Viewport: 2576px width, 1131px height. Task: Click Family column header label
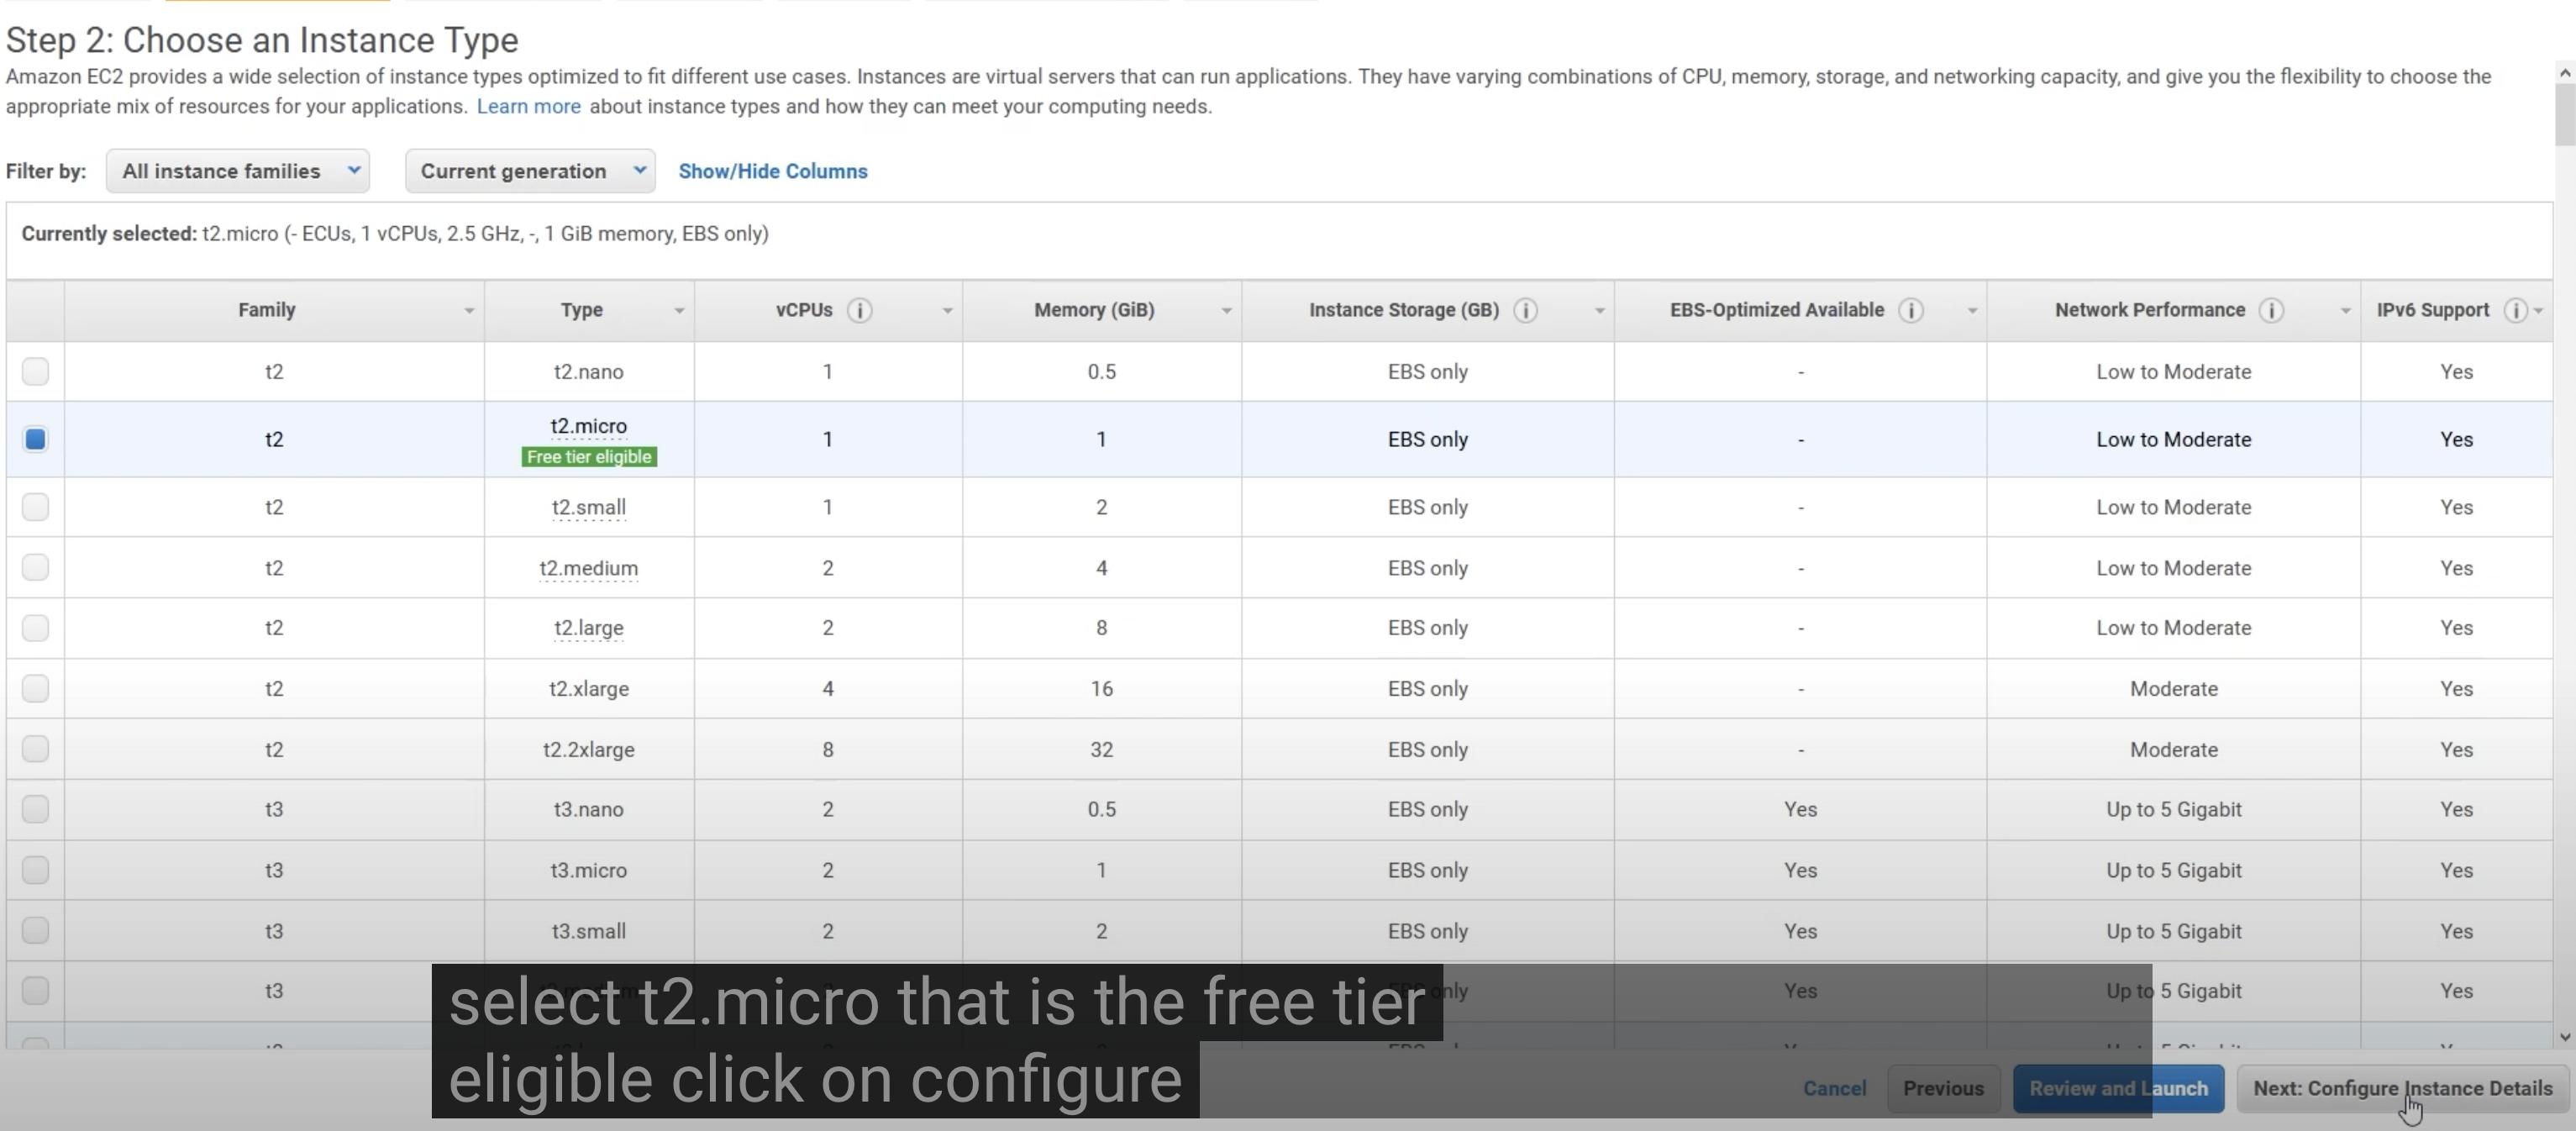(267, 310)
